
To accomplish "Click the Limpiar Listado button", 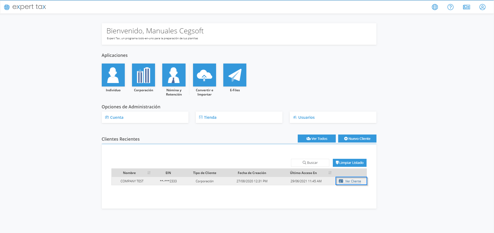I will (350, 163).
